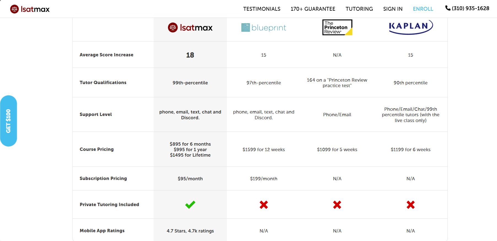497x241 pixels.
Task: Click the red X under Blueprint private tutoring
Action: (264, 205)
